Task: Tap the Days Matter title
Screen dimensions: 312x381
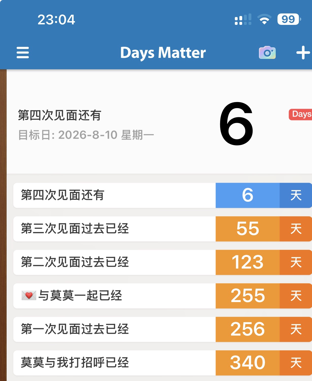Action: pos(163,53)
